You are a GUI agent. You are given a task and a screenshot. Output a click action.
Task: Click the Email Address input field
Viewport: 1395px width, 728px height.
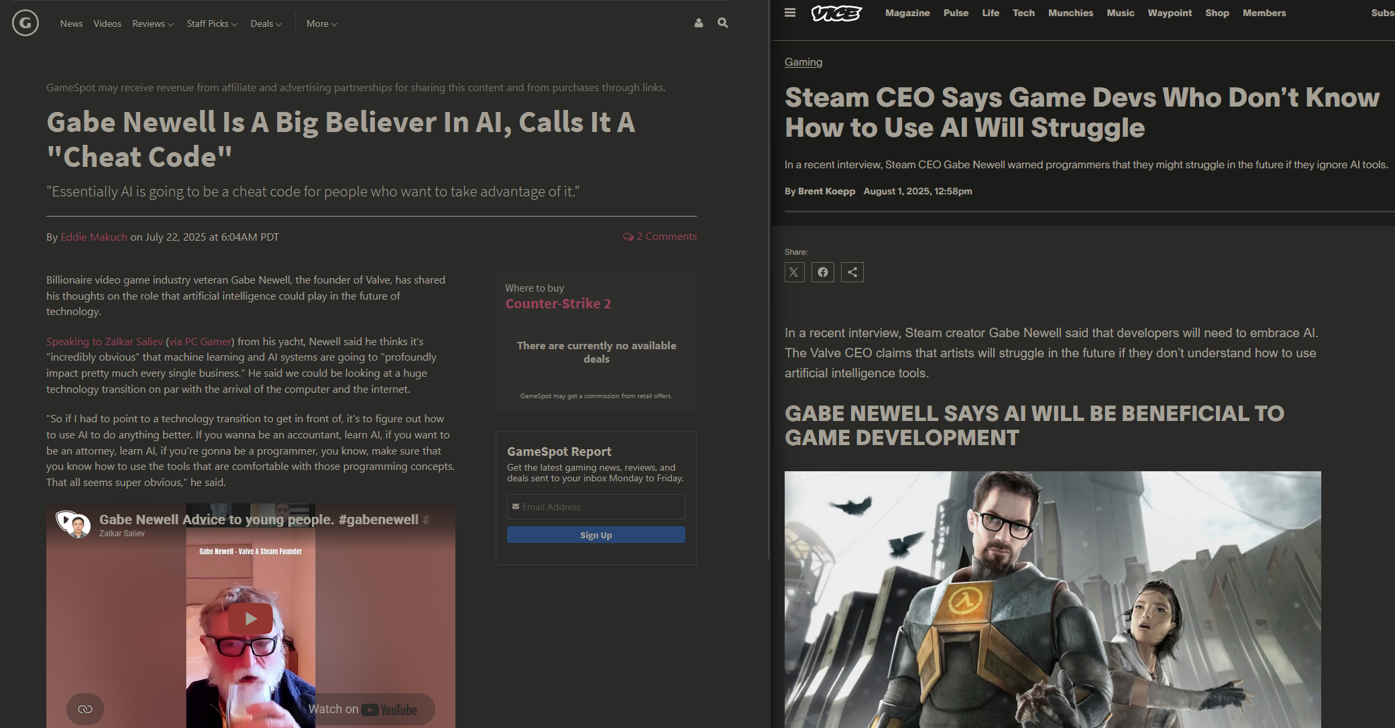pos(596,507)
